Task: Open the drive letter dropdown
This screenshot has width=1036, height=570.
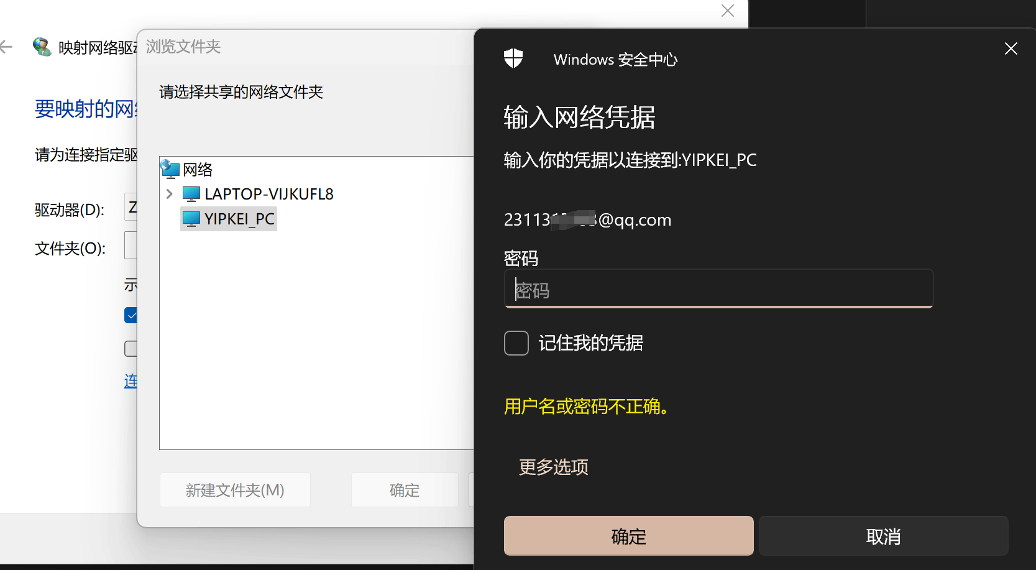Action: [x=131, y=208]
